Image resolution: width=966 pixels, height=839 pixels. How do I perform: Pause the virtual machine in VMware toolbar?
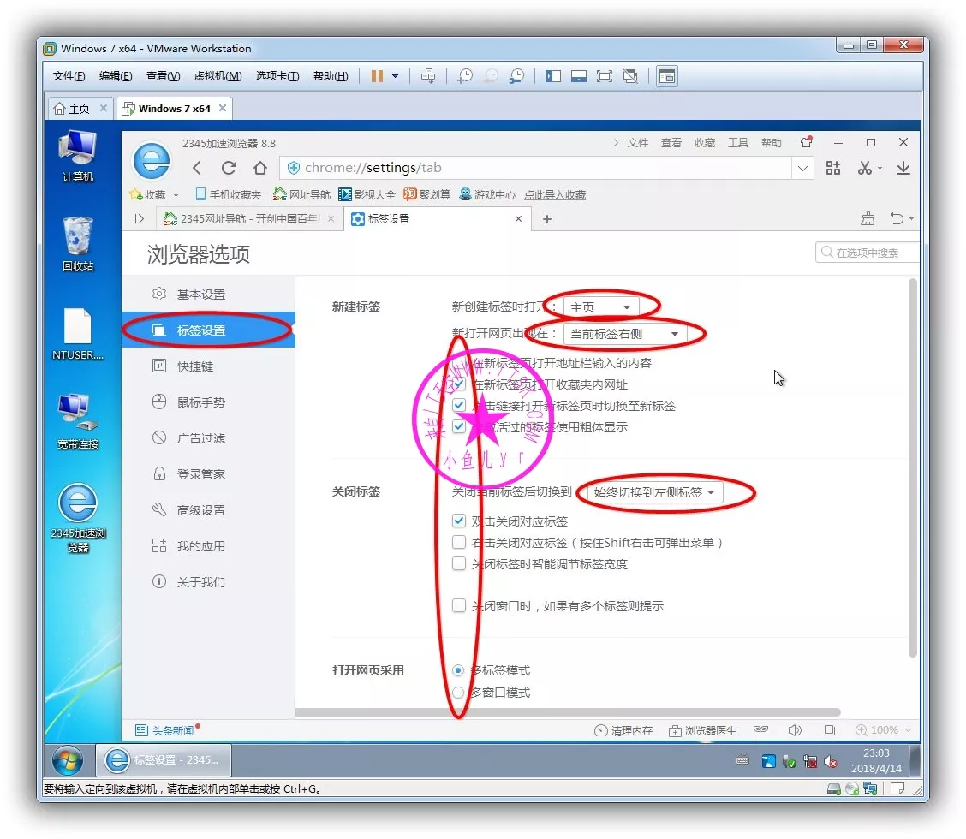tap(377, 76)
